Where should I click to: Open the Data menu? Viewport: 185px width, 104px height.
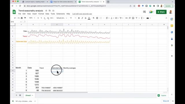tap(47, 14)
